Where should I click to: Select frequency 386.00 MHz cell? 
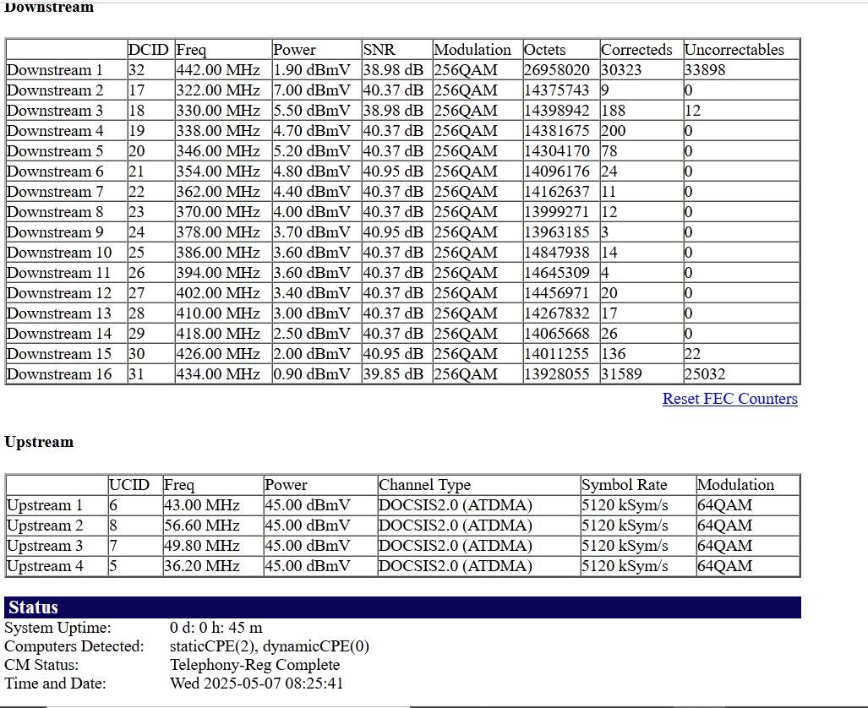point(218,253)
